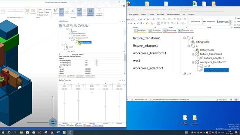Switch to Top view

39,9
